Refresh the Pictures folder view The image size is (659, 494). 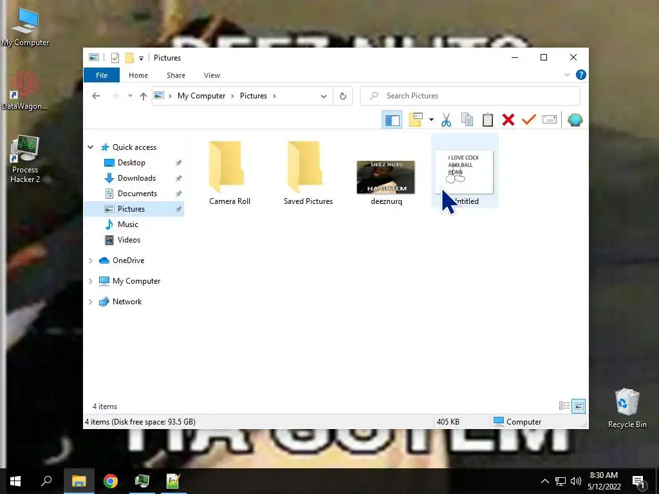click(x=343, y=96)
